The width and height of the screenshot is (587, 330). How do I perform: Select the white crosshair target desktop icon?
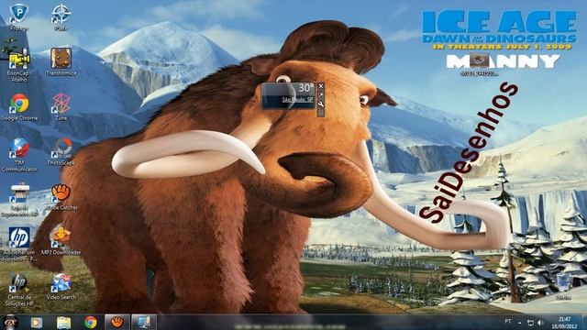pyautogui.click(x=61, y=17)
